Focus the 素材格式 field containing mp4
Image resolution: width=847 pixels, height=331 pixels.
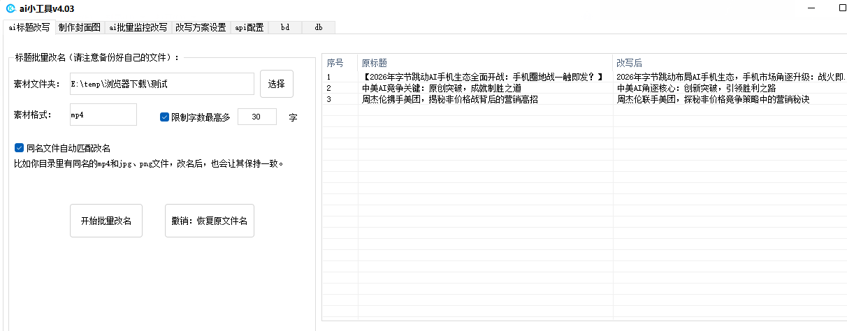[103, 115]
